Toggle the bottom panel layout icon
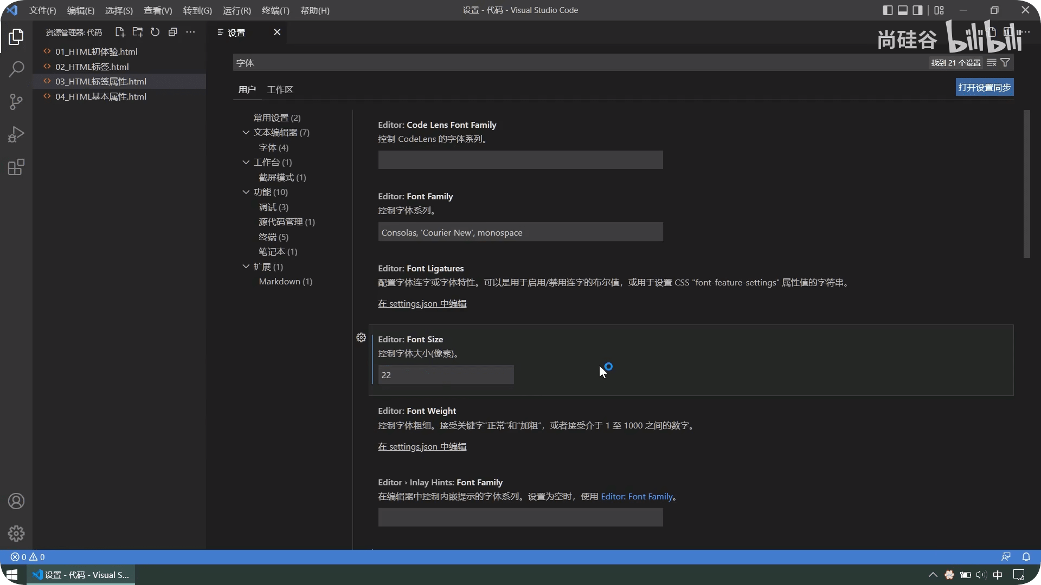Viewport: 1041px width, 585px height. [903, 10]
